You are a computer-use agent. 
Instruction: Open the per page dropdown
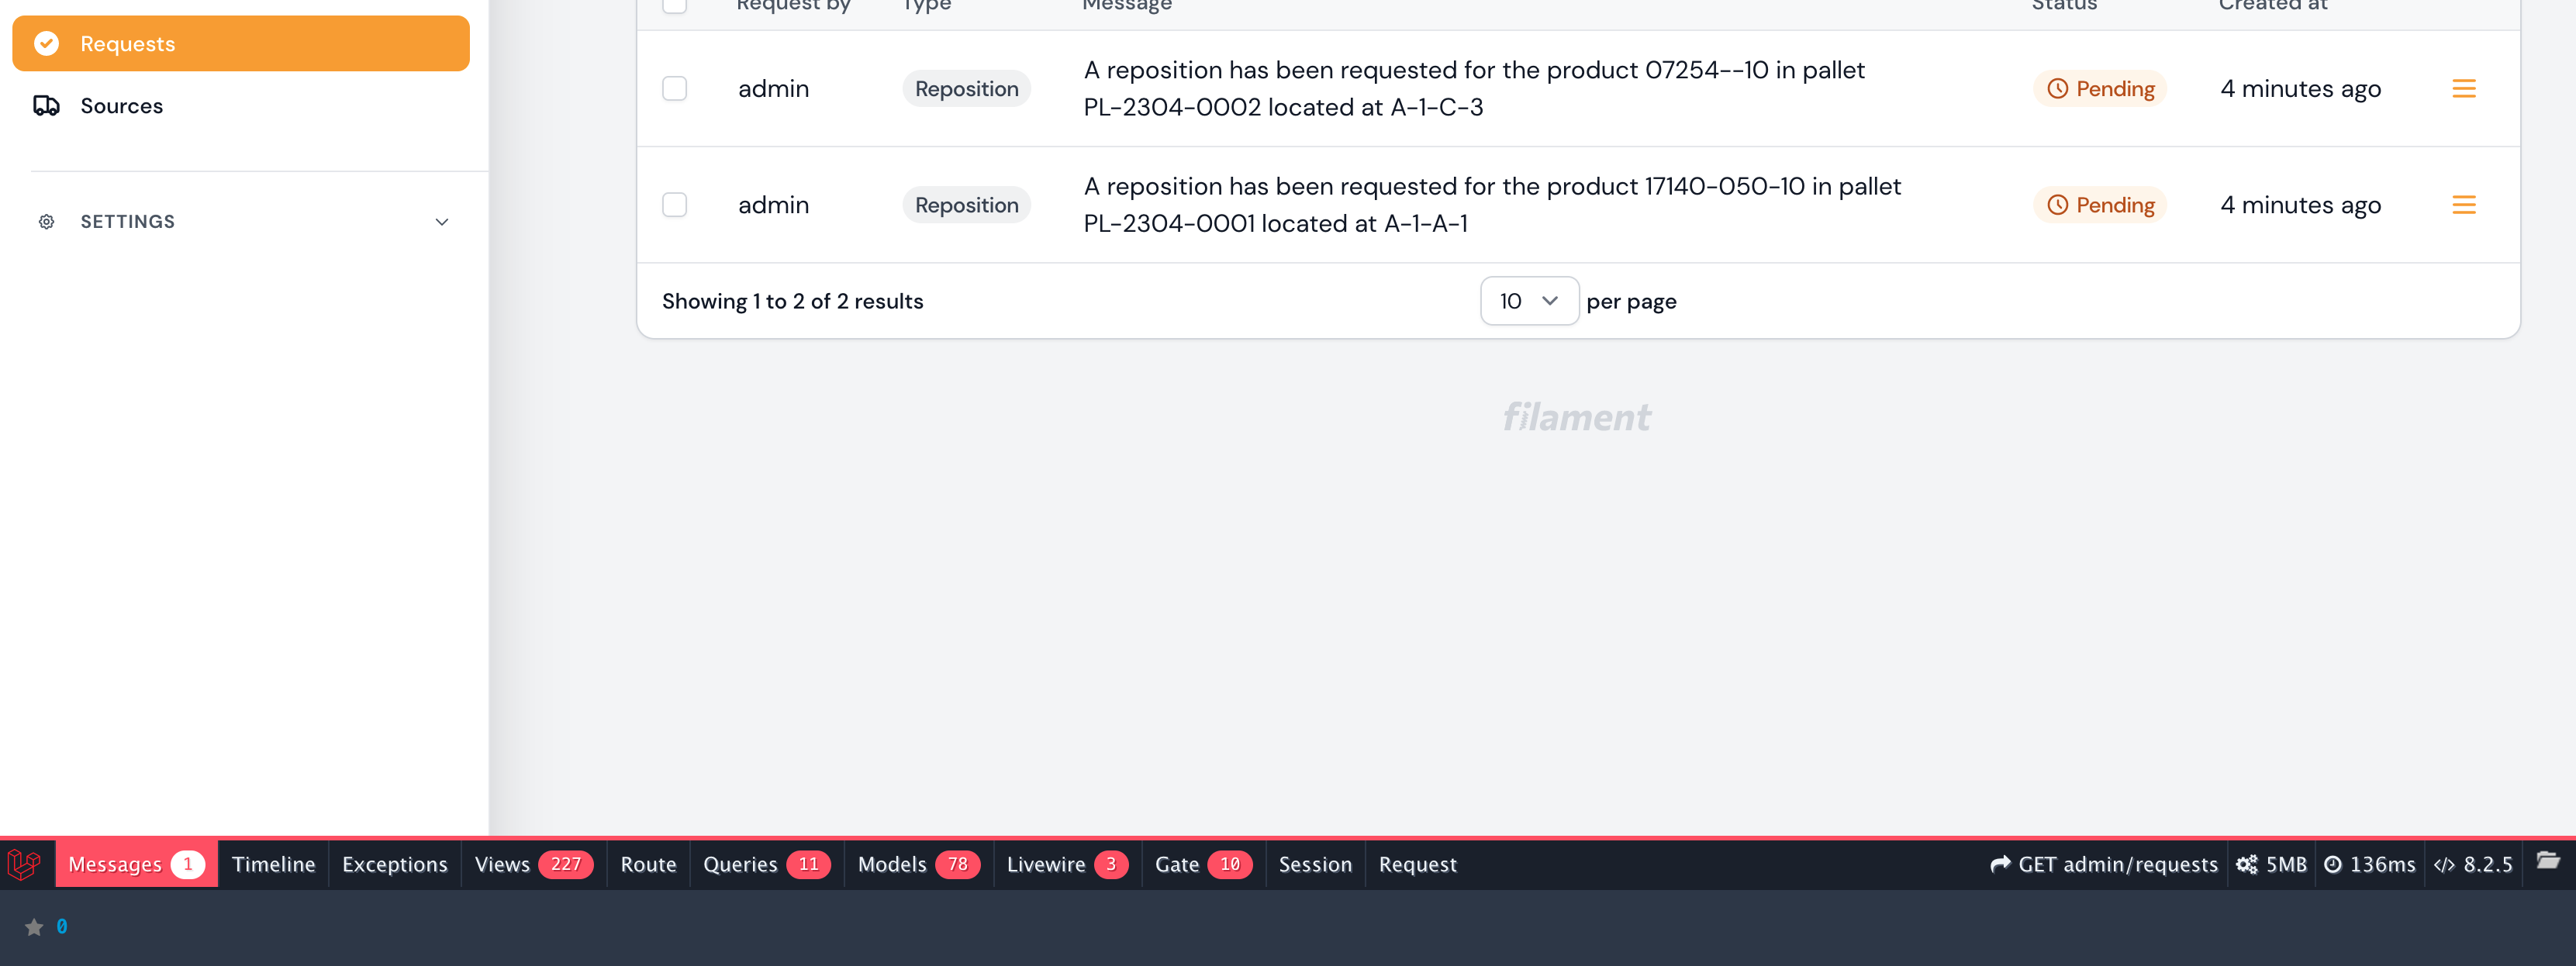(1528, 301)
